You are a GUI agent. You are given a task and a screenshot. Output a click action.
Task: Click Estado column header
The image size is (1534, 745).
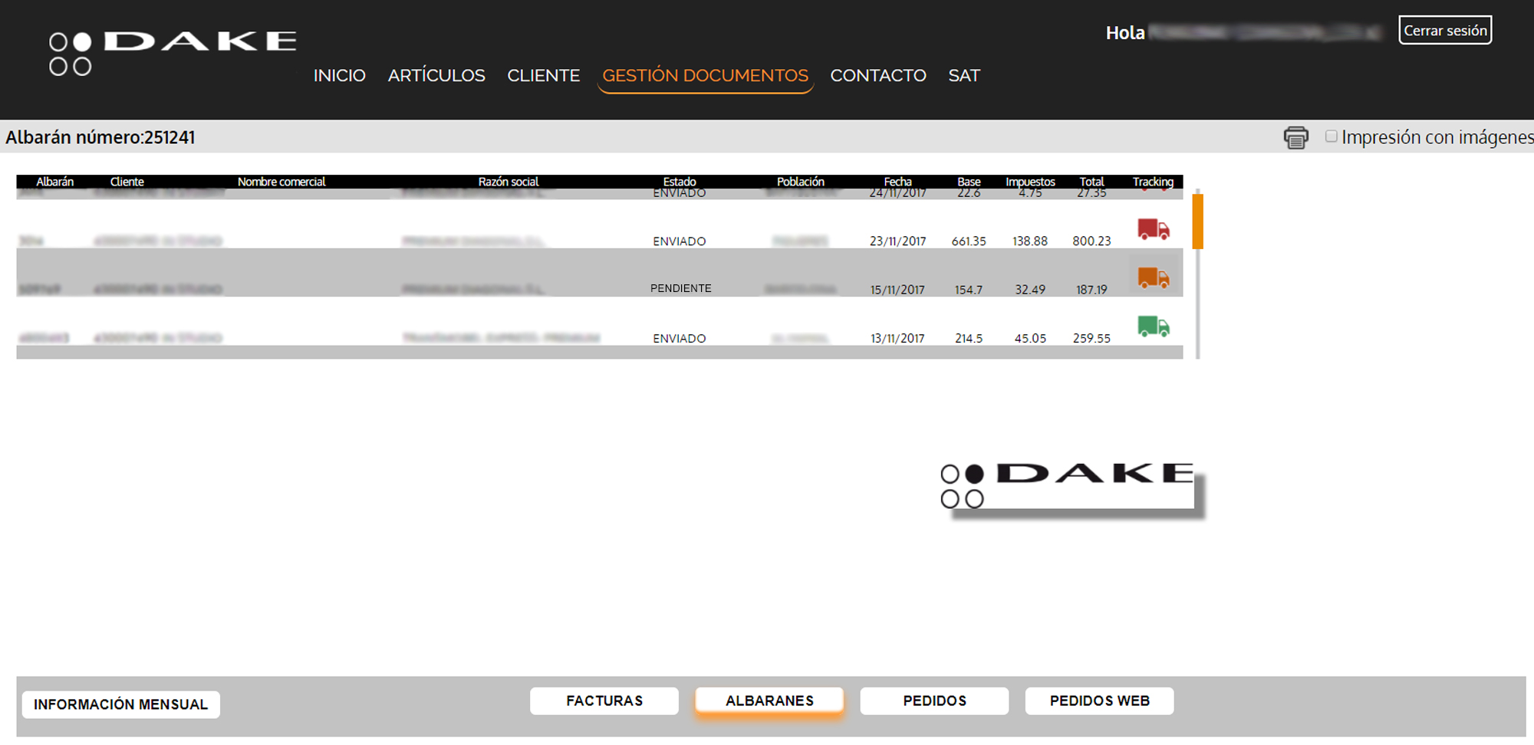tap(680, 182)
